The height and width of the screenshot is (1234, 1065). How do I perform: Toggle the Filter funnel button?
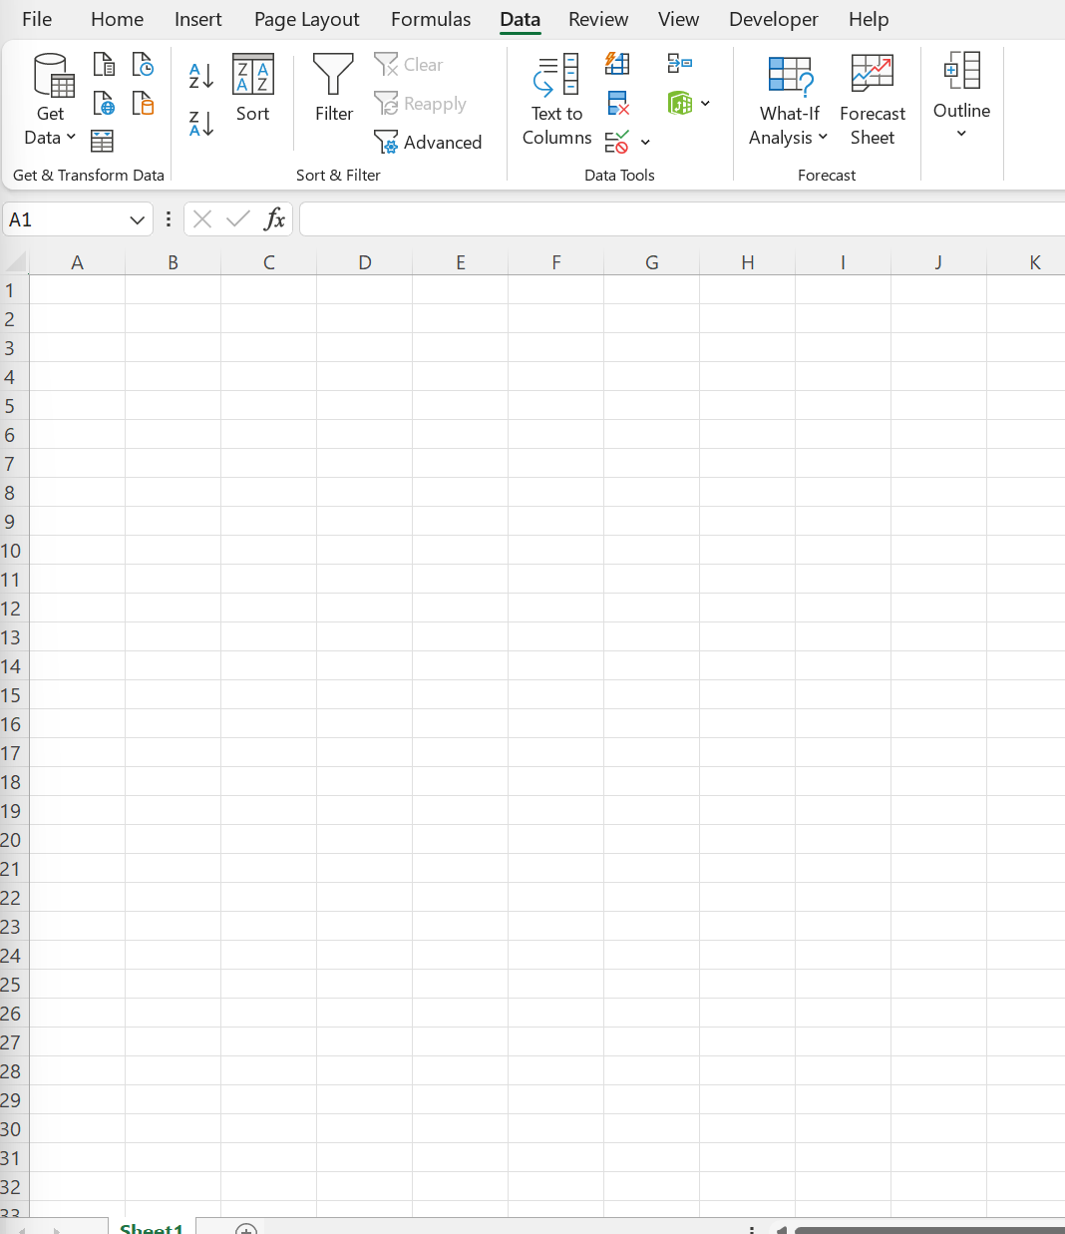click(x=333, y=89)
